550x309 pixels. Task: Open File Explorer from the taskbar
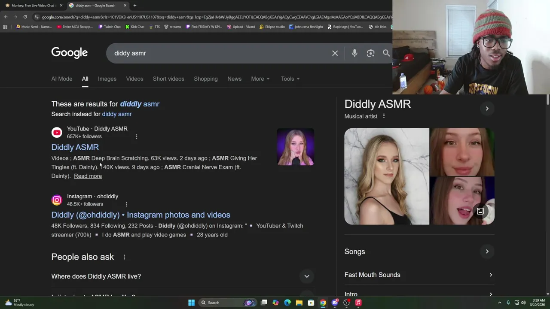click(299, 303)
